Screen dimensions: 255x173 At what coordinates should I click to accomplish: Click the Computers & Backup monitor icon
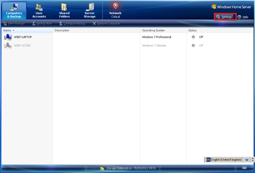[14, 7]
